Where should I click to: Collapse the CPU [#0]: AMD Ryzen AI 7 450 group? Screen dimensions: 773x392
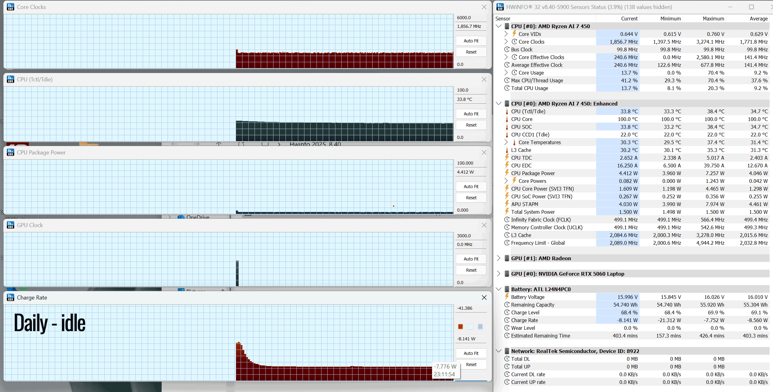499,26
